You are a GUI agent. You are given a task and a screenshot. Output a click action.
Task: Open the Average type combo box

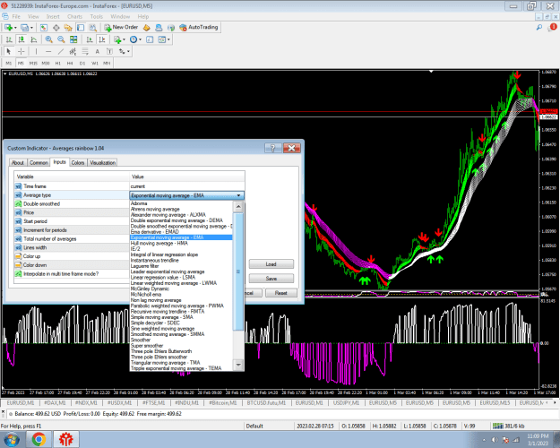click(186, 195)
